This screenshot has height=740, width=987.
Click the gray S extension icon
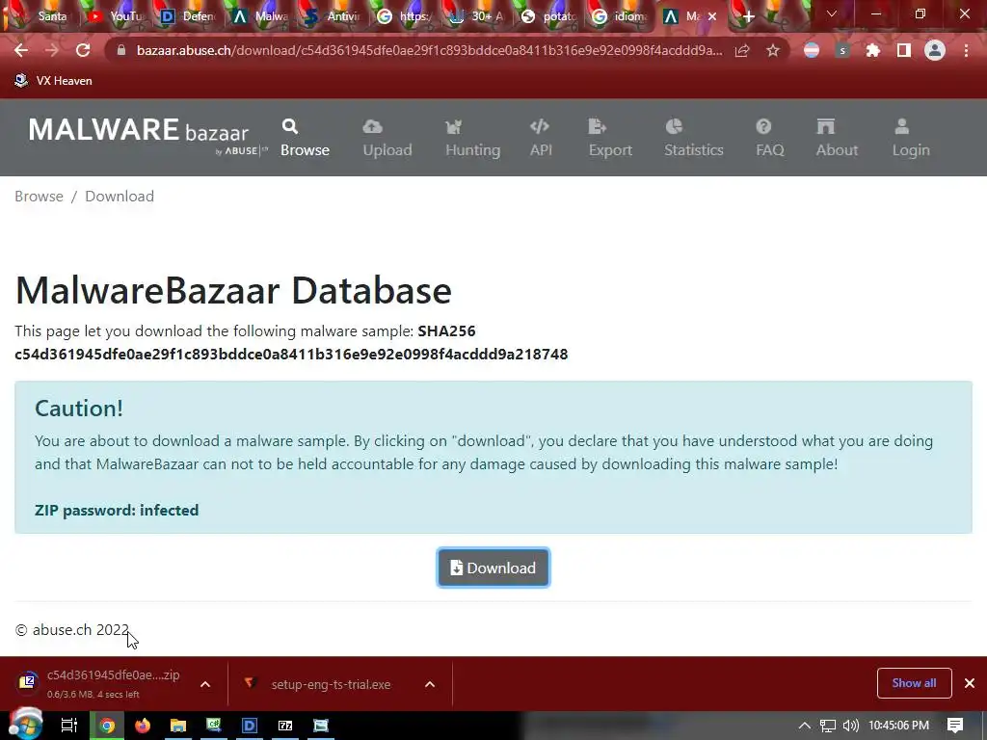842,50
